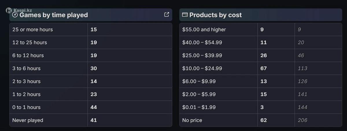Select the $10.00 – $24.99 price range
The image size is (347, 131).
point(202,69)
